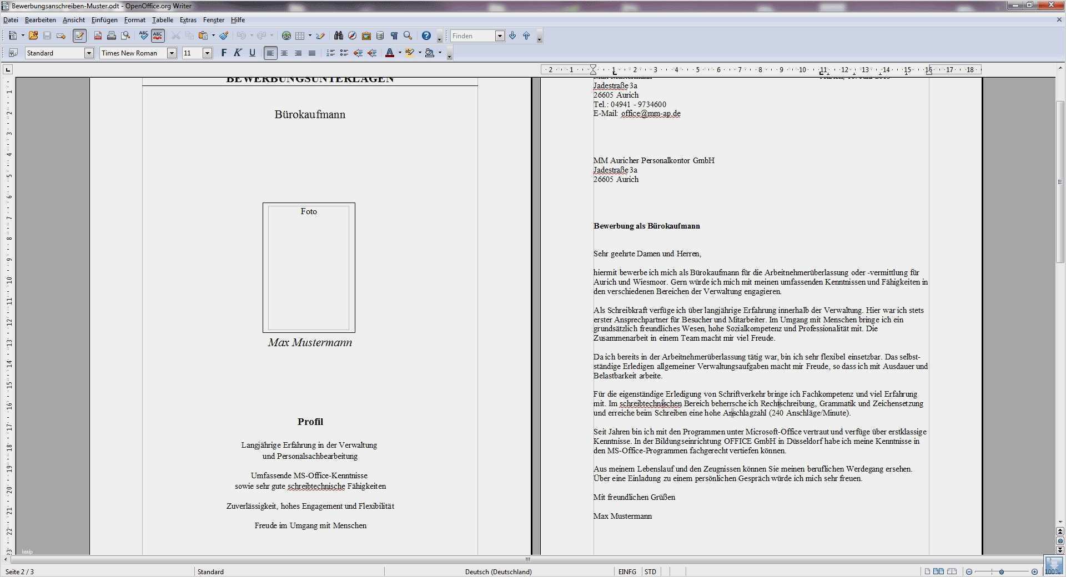Open the font size dropdown
The image size is (1066, 577).
pyautogui.click(x=207, y=53)
